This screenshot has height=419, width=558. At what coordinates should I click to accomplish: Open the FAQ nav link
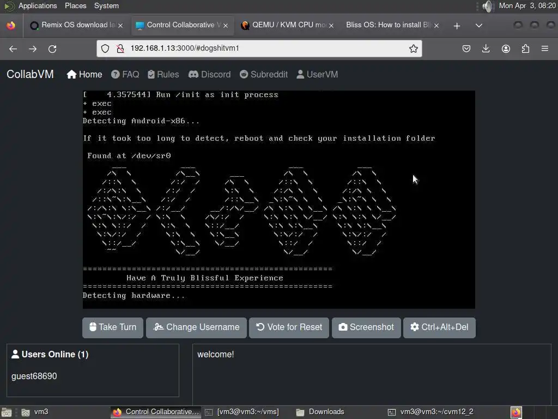pyautogui.click(x=125, y=74)
